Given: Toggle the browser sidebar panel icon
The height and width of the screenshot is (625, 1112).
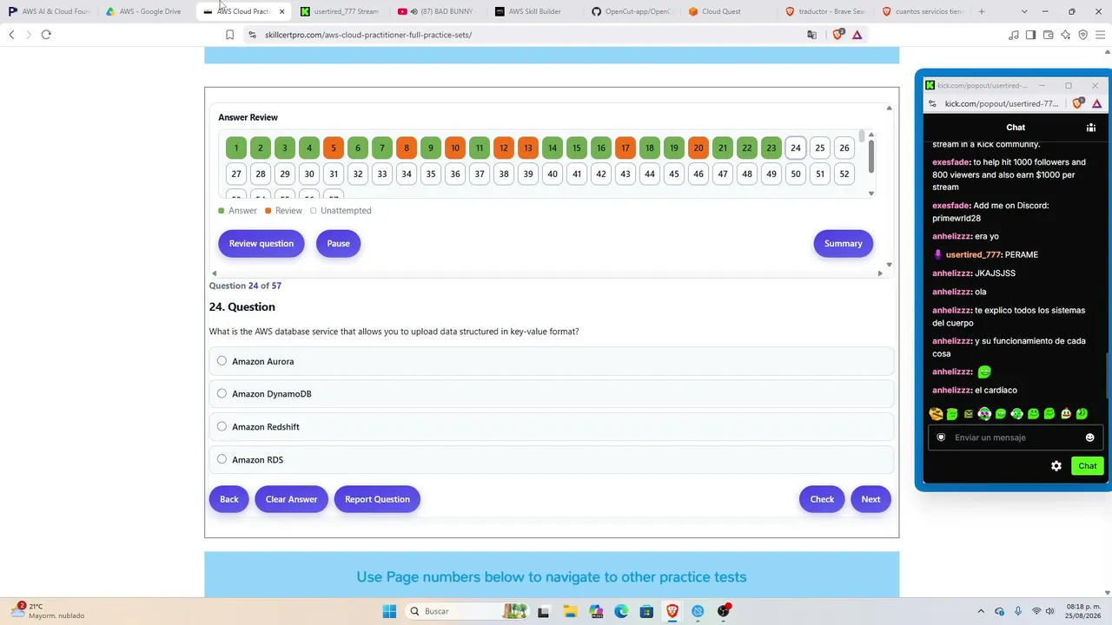Looking at the screenshot, I should point(1030,35).
